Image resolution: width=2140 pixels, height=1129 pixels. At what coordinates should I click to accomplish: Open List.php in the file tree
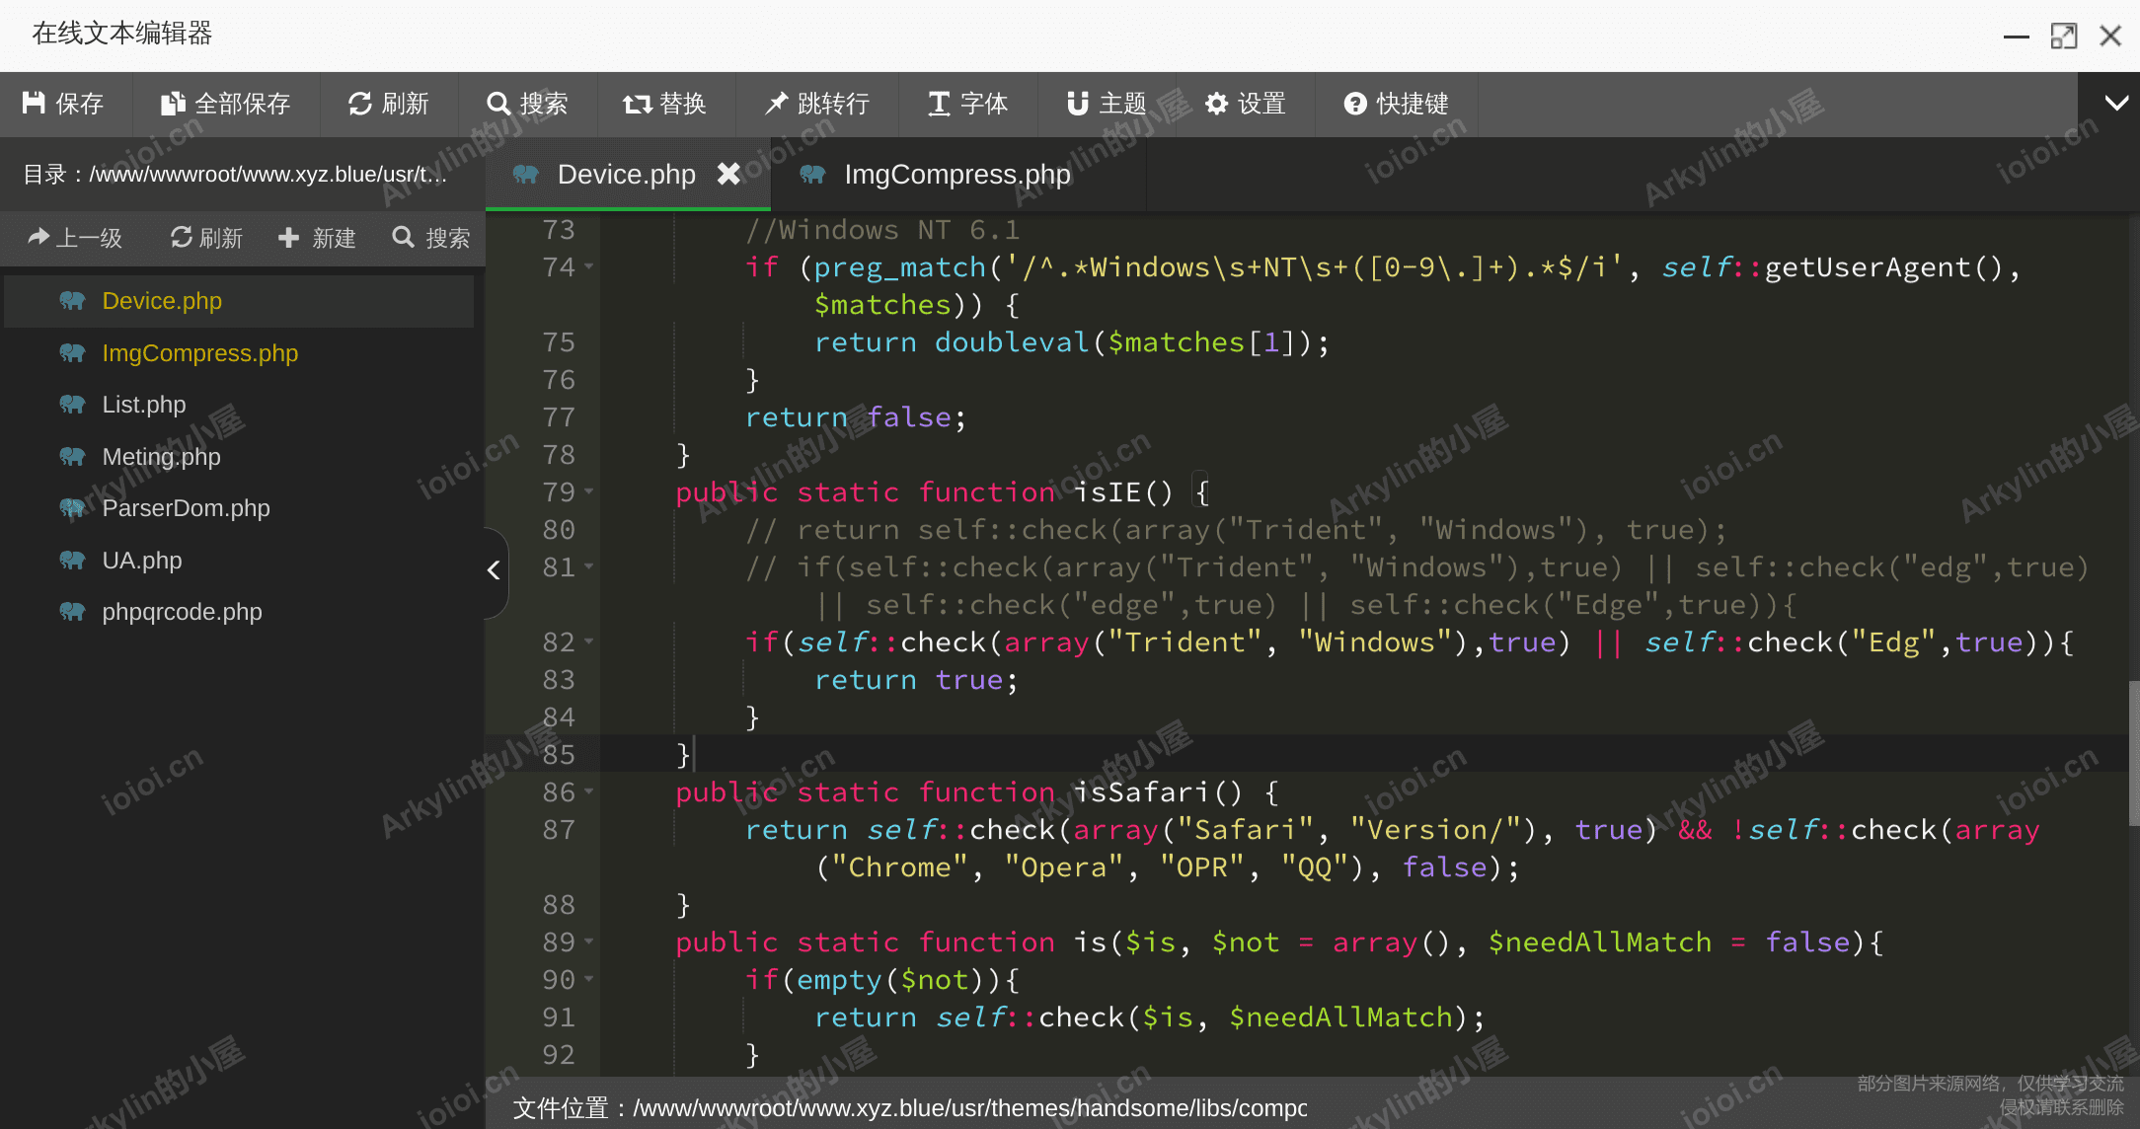239,405
